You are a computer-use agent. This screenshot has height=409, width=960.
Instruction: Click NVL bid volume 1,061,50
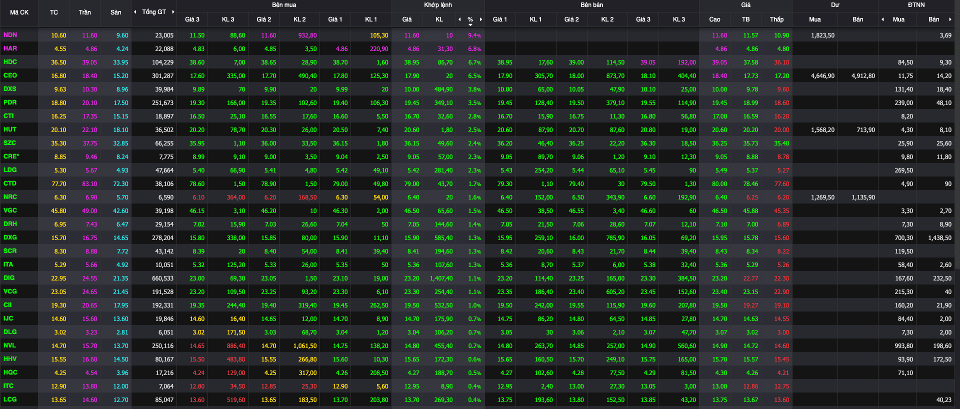click(x=305, y=346)
